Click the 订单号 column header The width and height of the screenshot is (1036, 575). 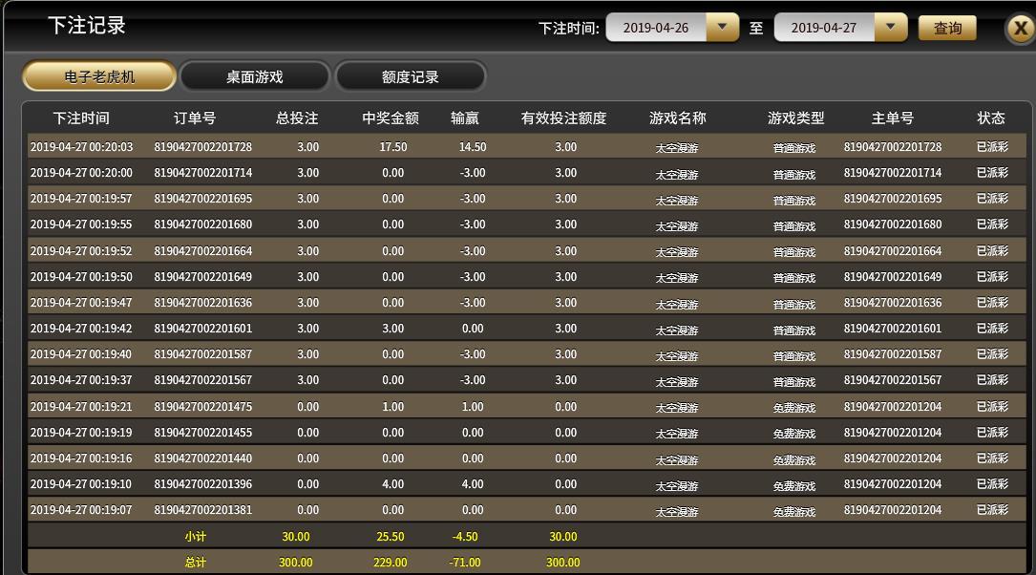(194, 118)
